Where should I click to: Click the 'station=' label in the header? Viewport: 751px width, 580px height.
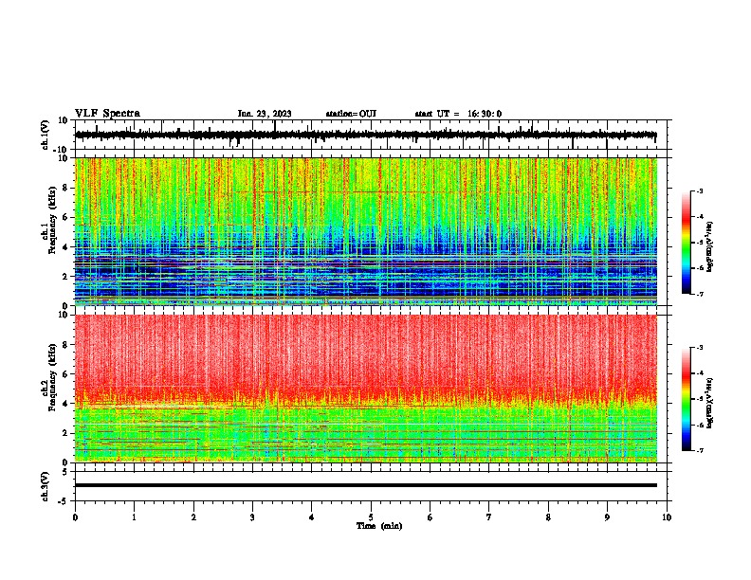point(342,114)
